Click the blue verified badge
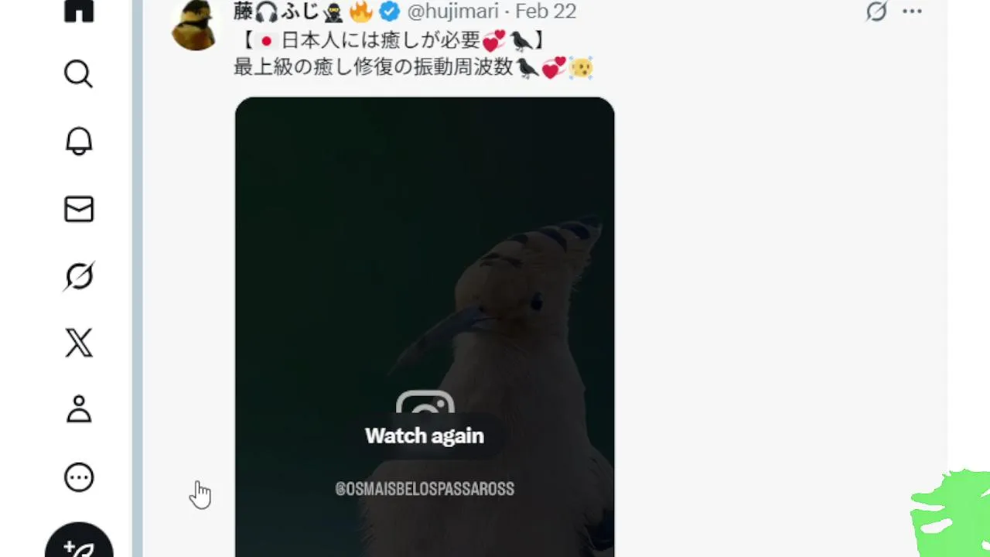 [x=389, y=12]
